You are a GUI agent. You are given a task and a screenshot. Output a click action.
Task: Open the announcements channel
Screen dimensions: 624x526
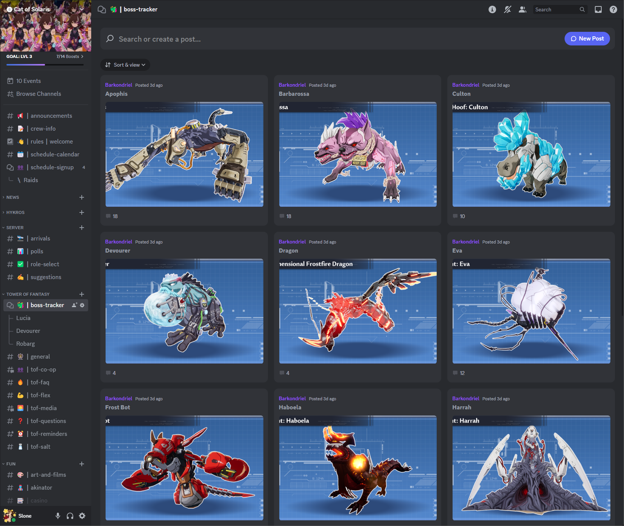pos(46,116)
